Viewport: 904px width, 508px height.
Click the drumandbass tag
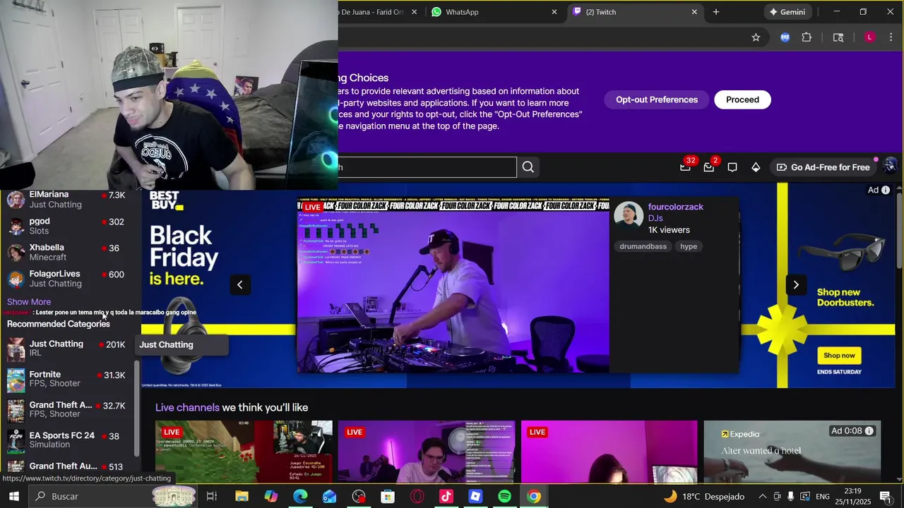[643, 246]
